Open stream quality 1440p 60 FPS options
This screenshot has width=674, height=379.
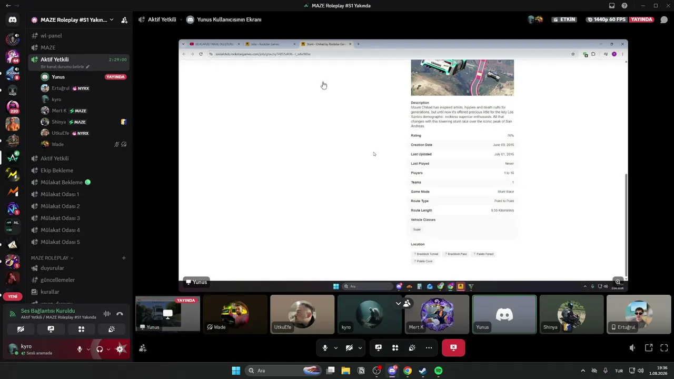point(606,19)
